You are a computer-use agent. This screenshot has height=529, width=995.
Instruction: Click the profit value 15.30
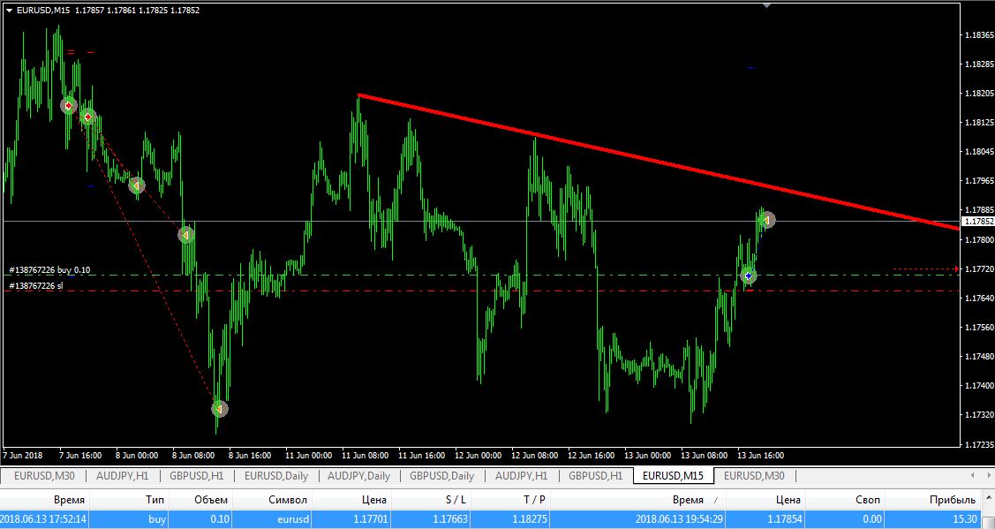(x=963, y=518)
